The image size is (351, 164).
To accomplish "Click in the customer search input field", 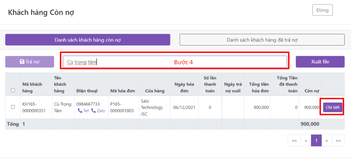I will coord(175,62).
